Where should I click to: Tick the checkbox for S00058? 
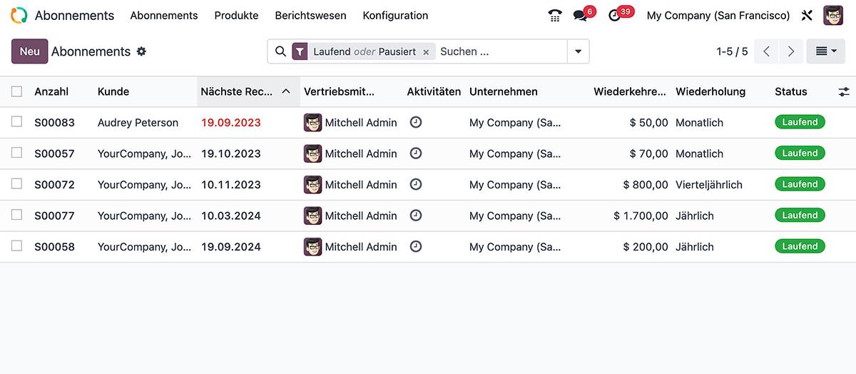(x=17, y=246)
